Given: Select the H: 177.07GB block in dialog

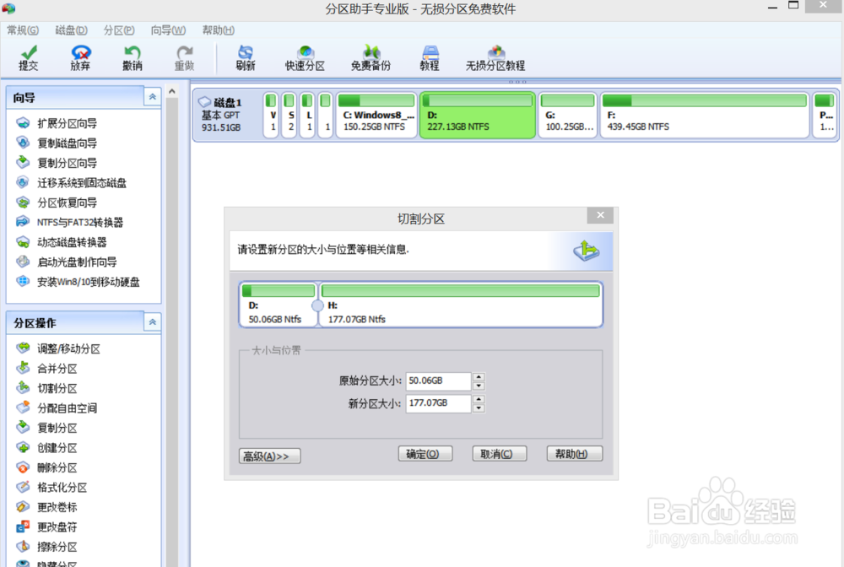Looking at the screenshot, I should (461, 305).
